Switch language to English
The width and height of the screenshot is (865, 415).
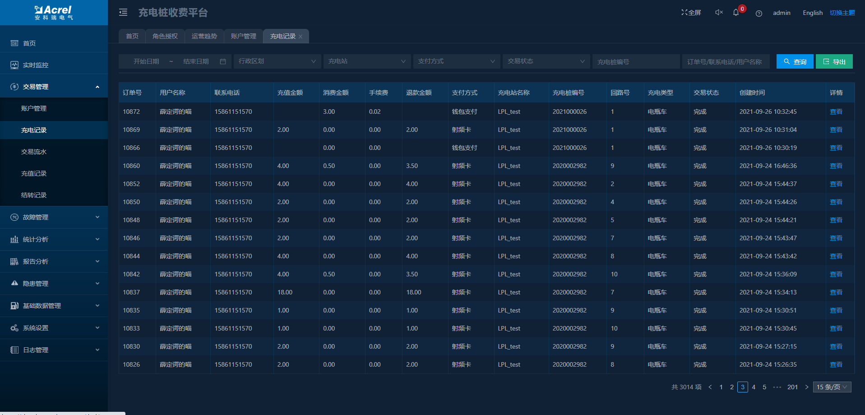[813, 13]
